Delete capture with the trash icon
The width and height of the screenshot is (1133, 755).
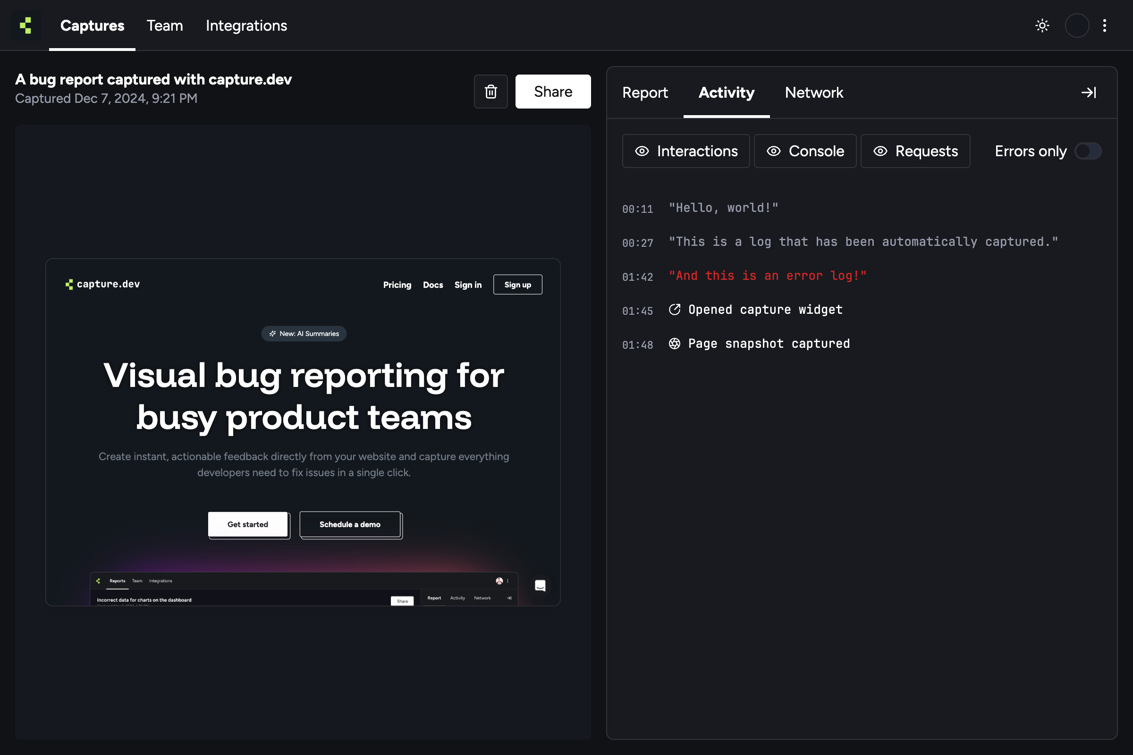tap(490, 92)
